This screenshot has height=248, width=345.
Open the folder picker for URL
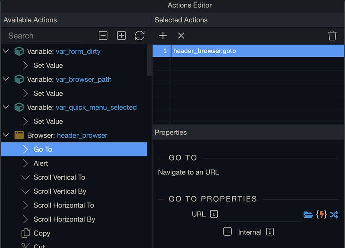click(x=308, y=215)
